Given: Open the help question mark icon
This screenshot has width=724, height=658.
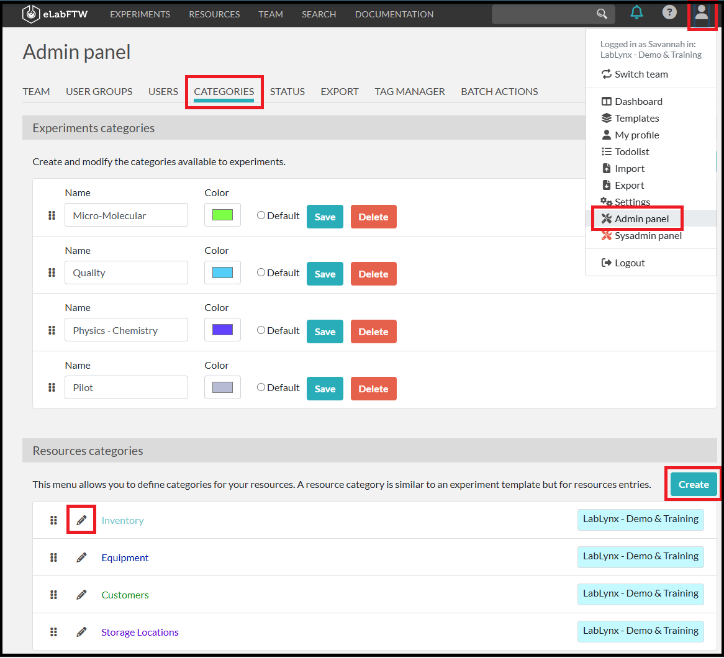Looking at the screenshot, I should pyautogui.click(x=669, y=12).
